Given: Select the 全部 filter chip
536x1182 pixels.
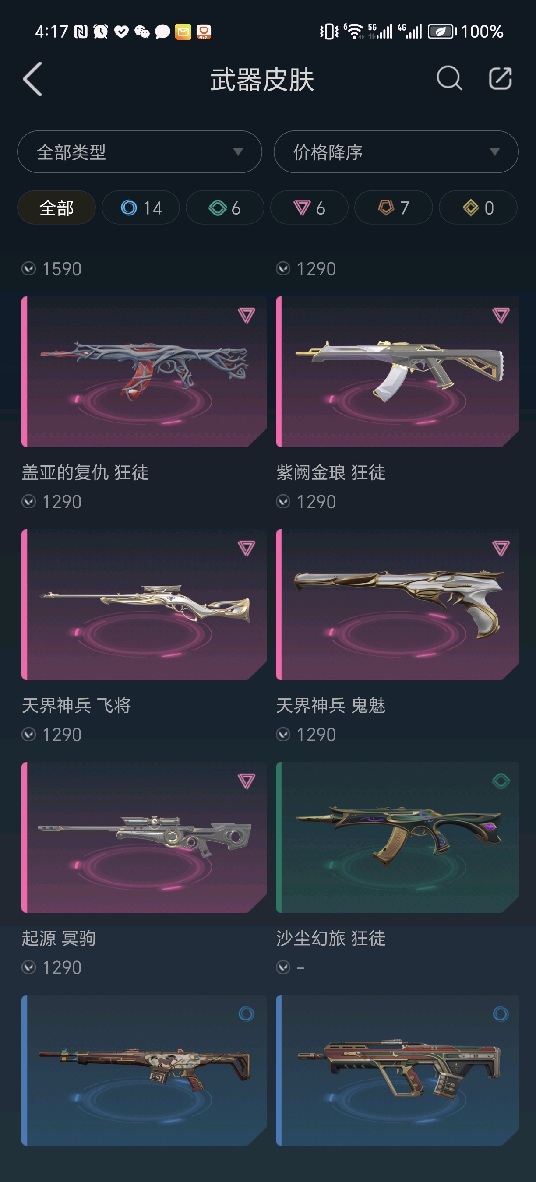Looking at the screenshot, I should point(56,208).
